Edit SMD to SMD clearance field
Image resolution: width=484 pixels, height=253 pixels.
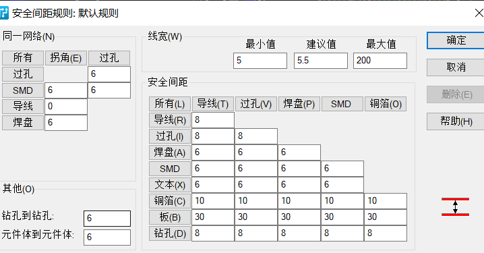[x=342, y=169]
